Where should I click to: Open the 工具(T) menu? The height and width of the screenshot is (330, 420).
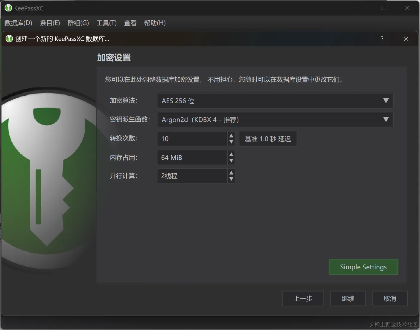106,23
